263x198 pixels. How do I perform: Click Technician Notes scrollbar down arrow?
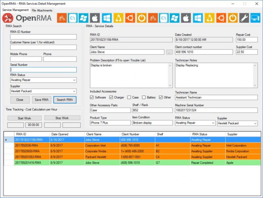[255, 85]
